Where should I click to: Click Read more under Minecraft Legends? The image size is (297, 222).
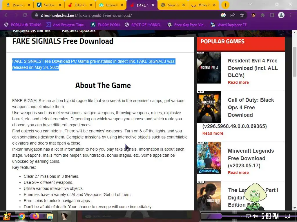point(238,173)
